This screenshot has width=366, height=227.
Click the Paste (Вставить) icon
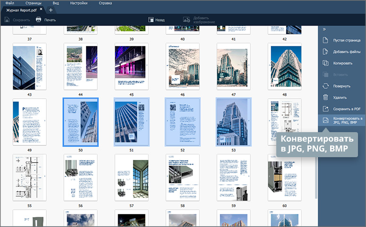pos(325,75)
